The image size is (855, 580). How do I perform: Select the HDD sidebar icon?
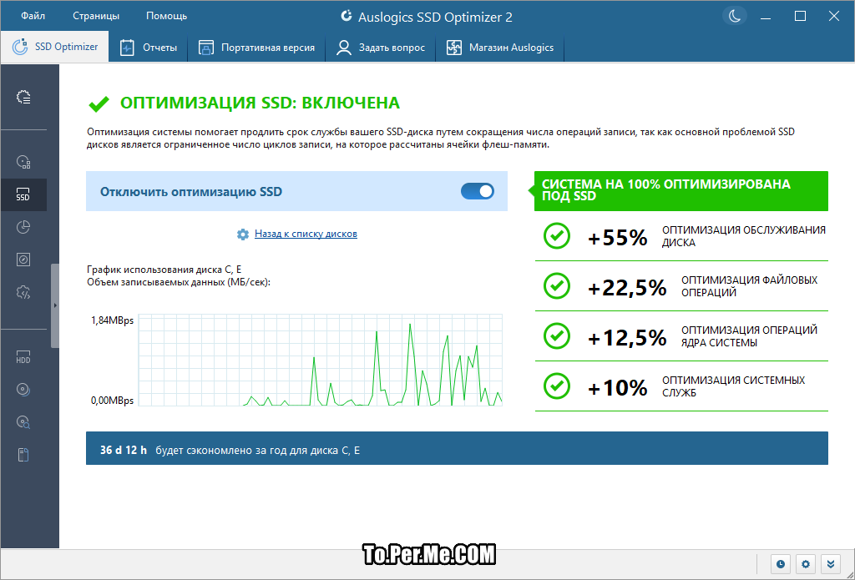click(23, 357)
